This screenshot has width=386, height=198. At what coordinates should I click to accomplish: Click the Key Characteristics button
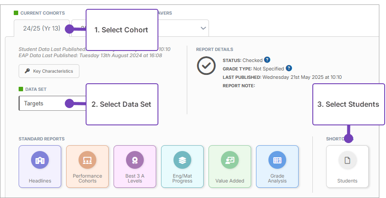click(x=49, y=71)
